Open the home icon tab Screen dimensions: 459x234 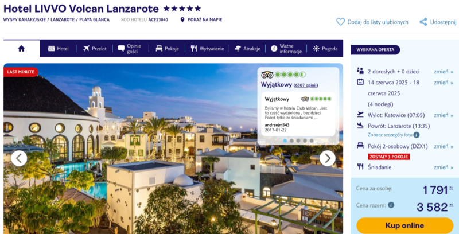(21, 49)
